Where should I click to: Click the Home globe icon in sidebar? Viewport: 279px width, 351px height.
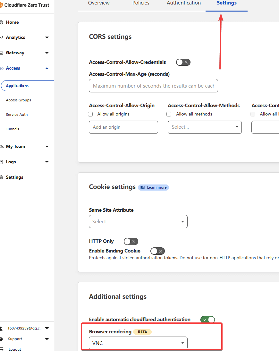pos(2,22)
